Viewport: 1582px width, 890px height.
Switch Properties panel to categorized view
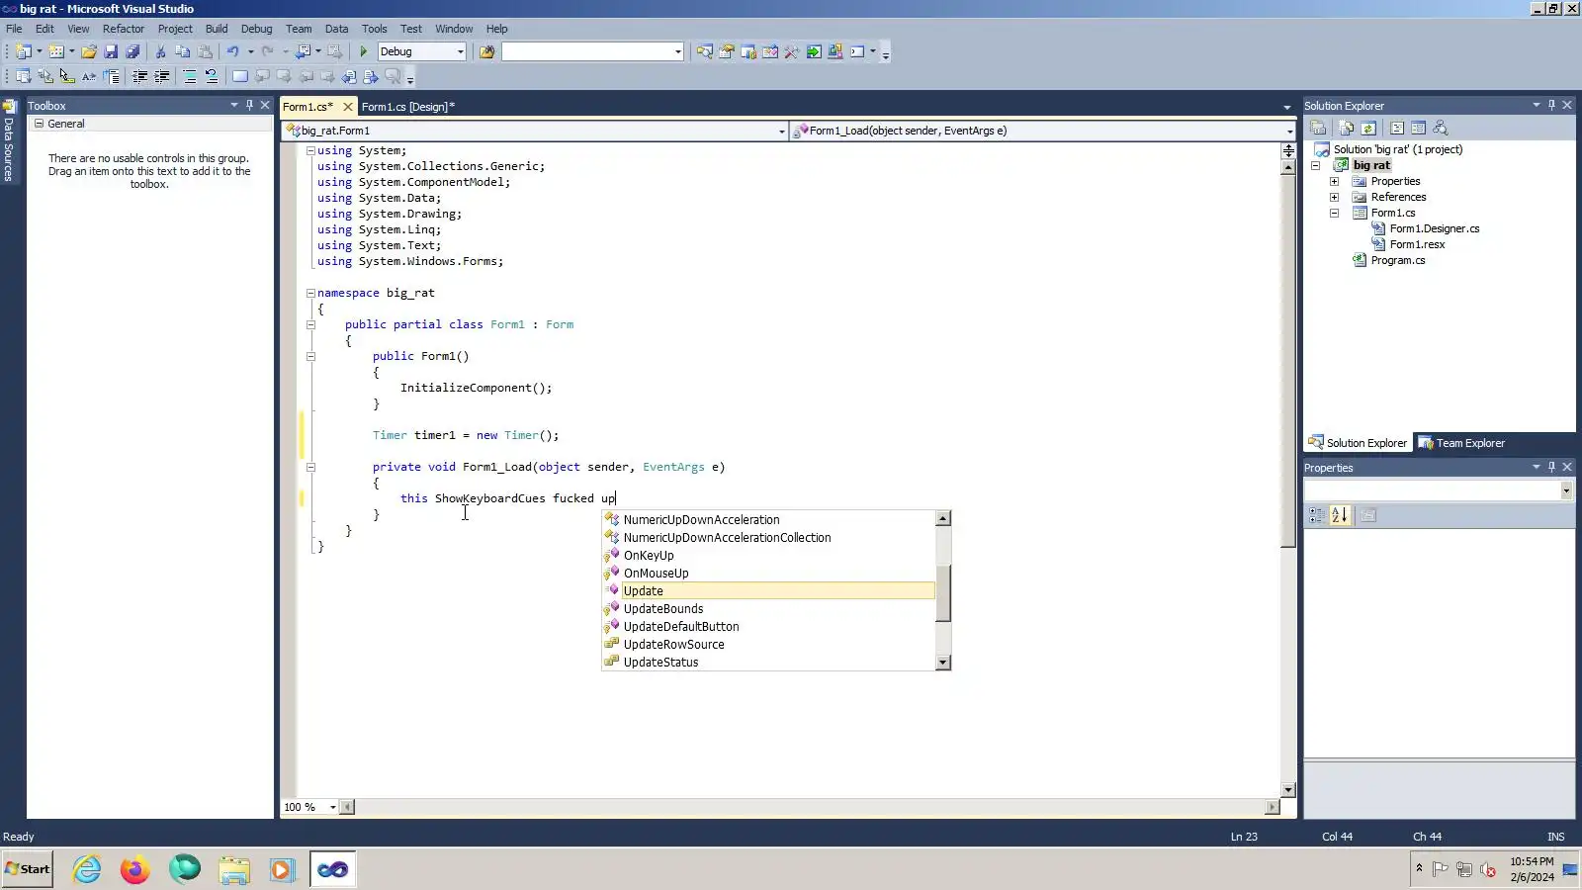(1317, 515)
